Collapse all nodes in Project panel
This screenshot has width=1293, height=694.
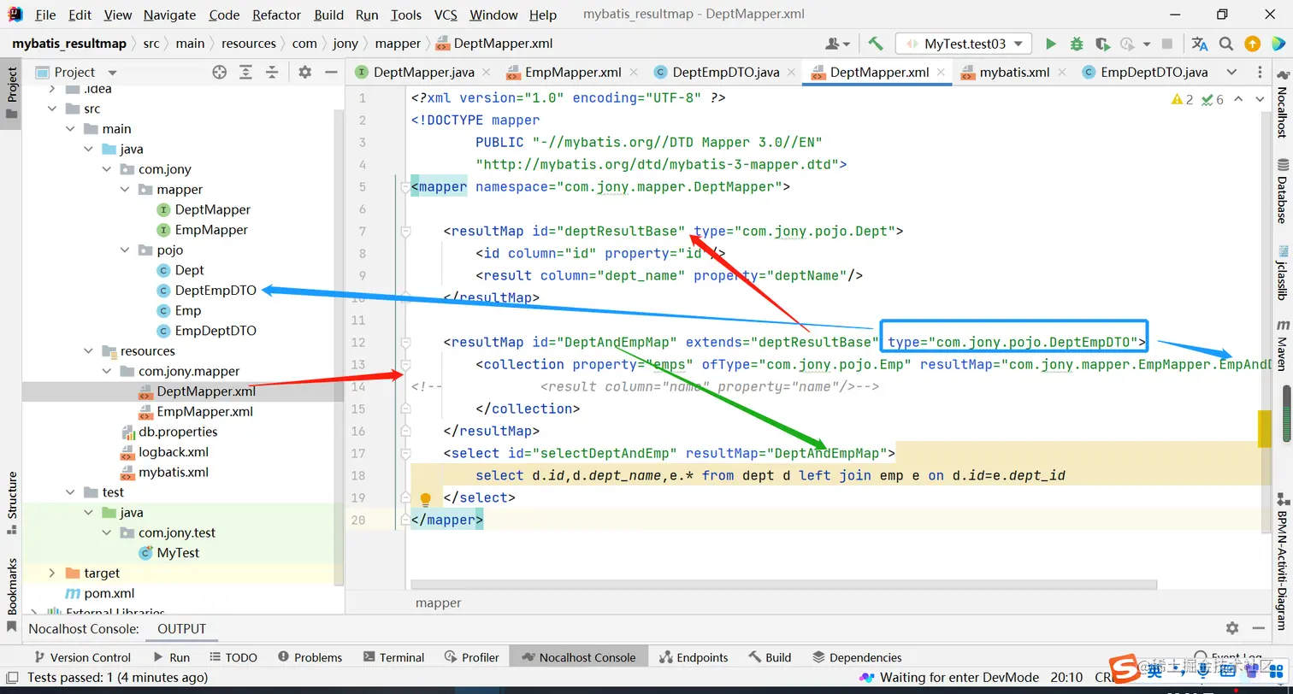[x=272, y=73]
